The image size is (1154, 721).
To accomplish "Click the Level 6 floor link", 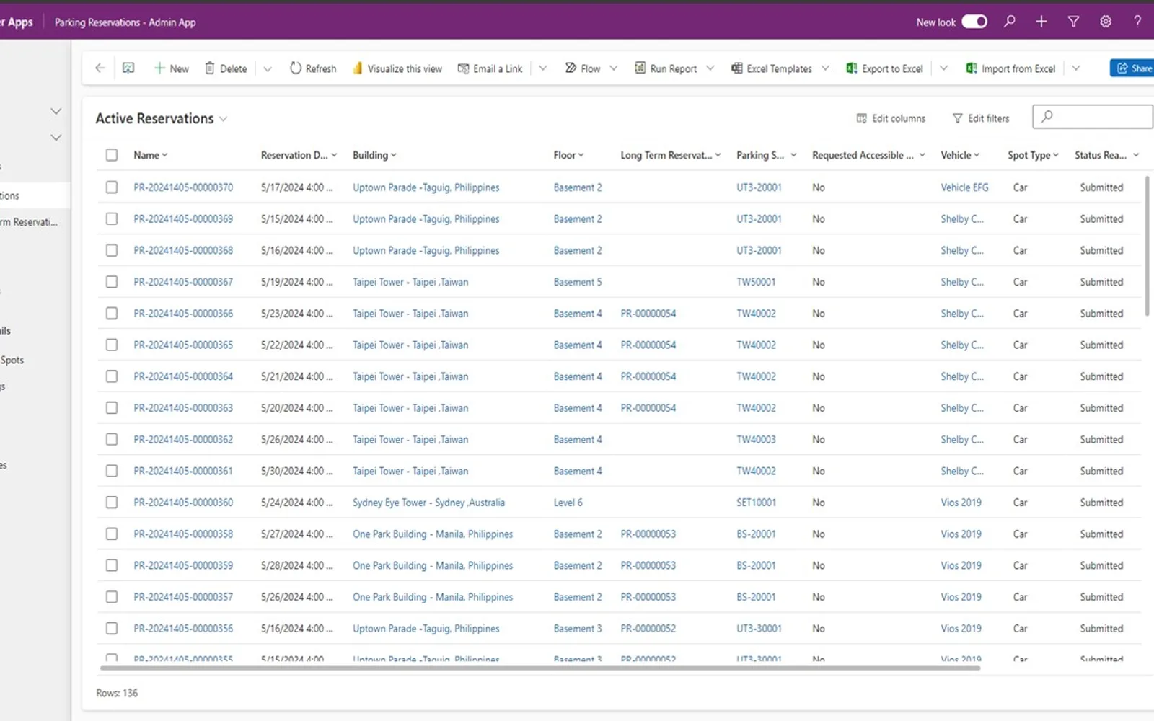I will (568, 503).
